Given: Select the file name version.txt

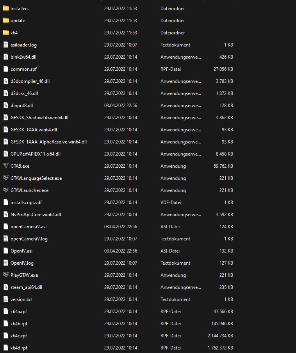Looking at the screenshot, I should pyautogui.click(x=21, y=299).
